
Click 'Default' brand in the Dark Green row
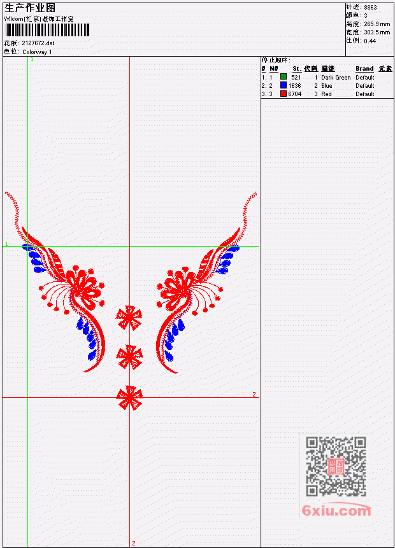(365, 77)
